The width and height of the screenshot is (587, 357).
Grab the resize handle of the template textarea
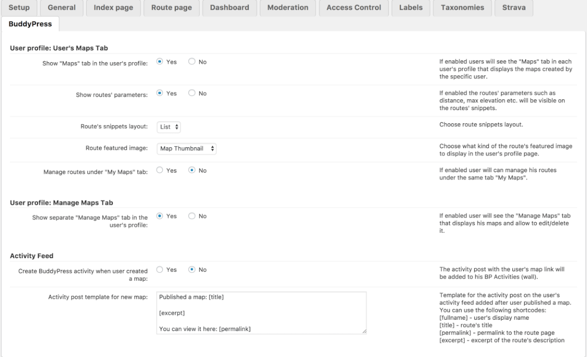click(x=364, y=332)
